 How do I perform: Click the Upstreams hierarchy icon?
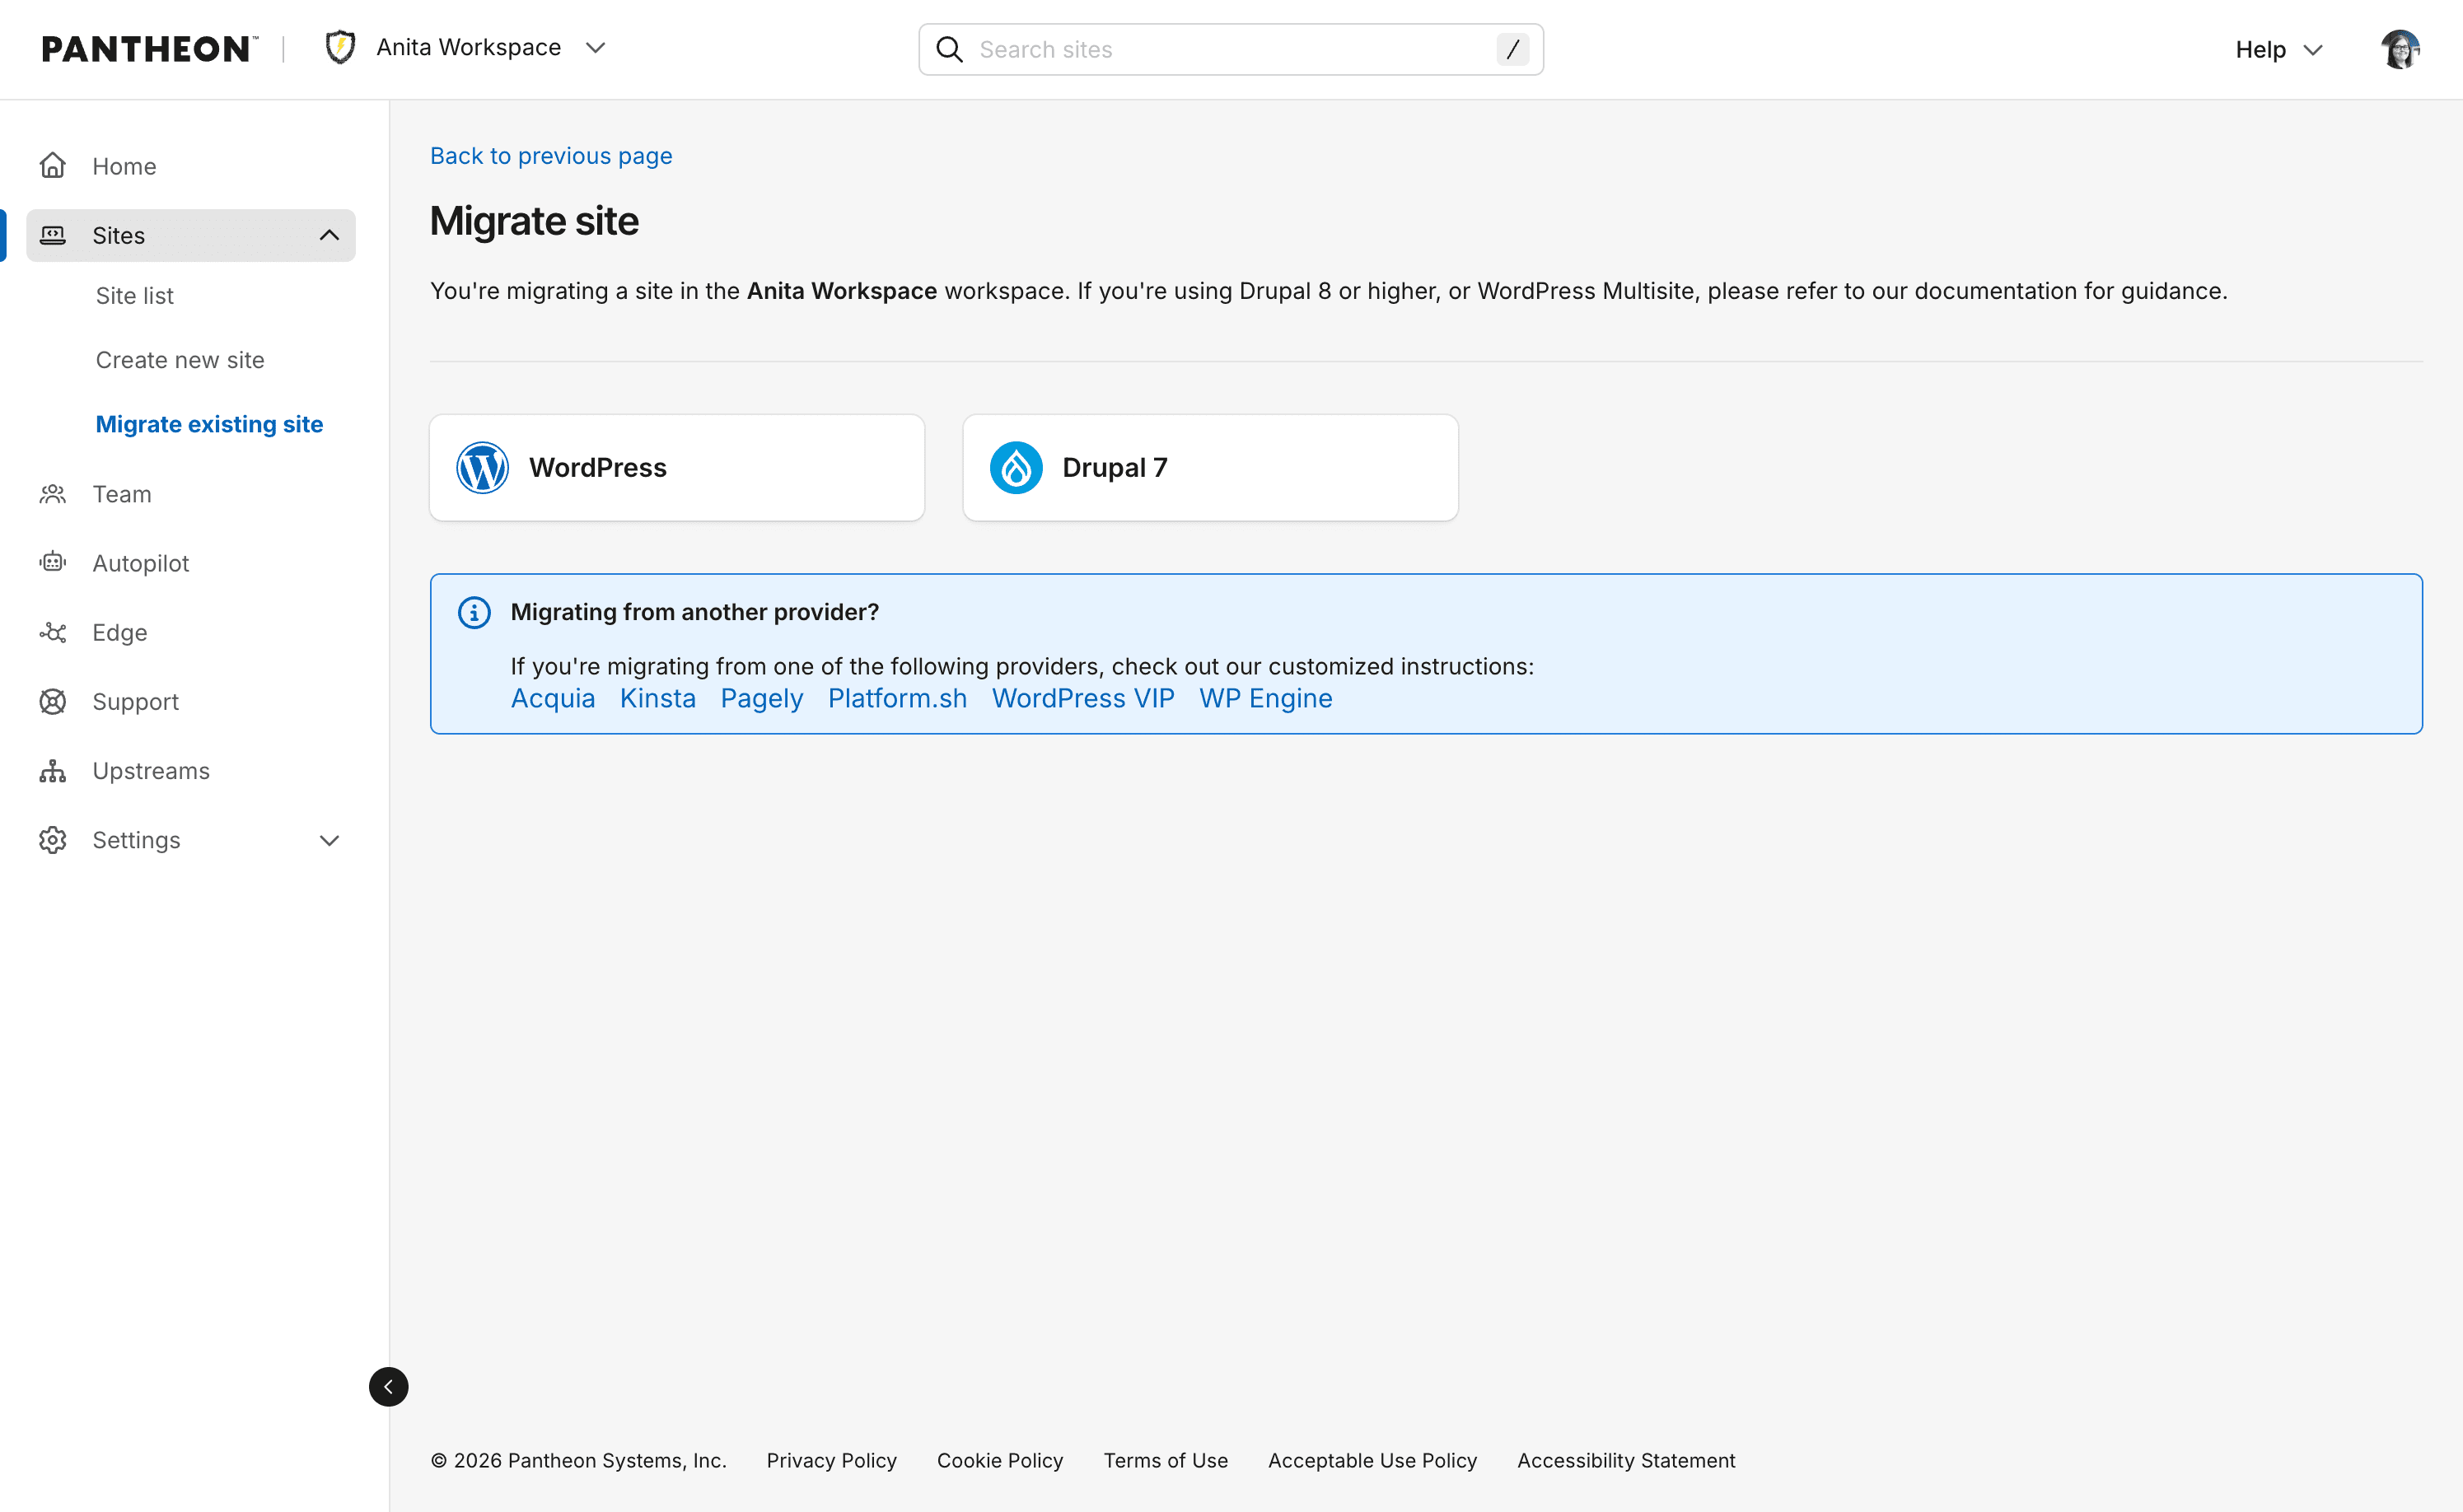click(53, 771)
